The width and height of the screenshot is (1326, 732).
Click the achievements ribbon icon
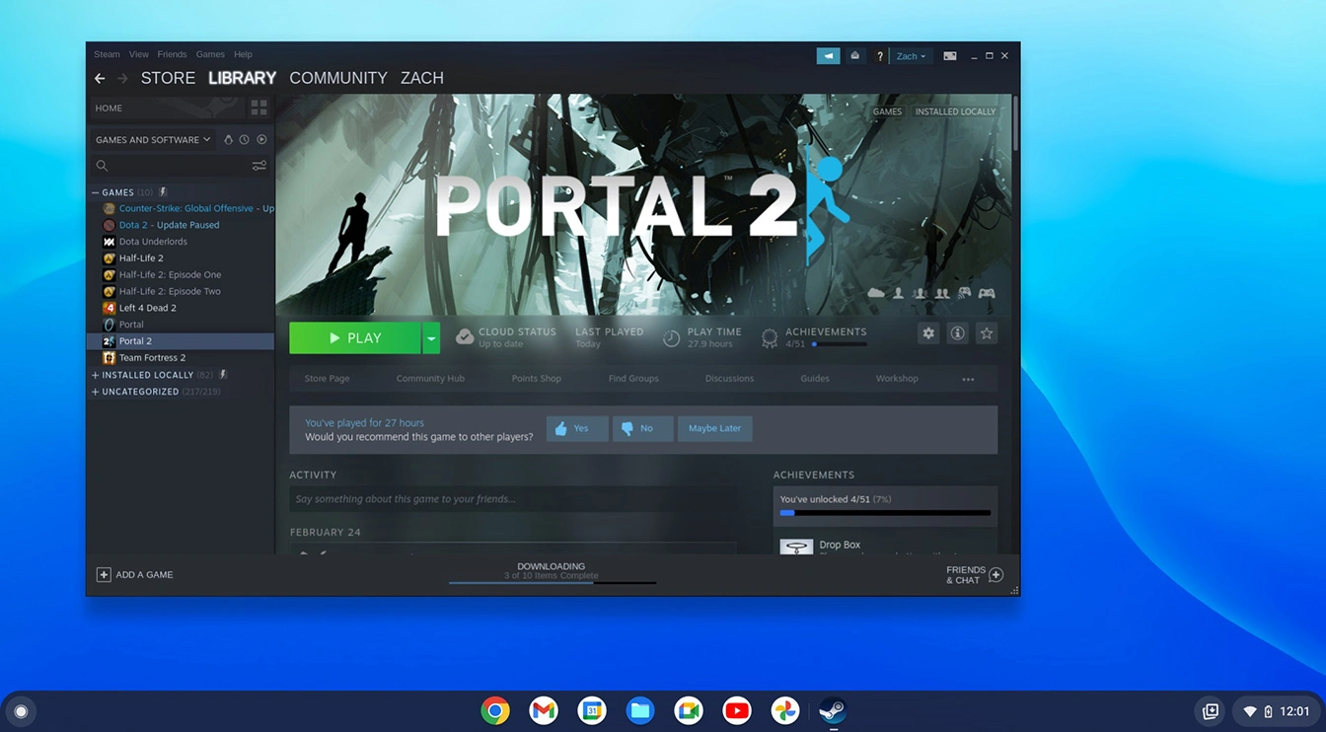pyautogui.click(x=770, y=338)
